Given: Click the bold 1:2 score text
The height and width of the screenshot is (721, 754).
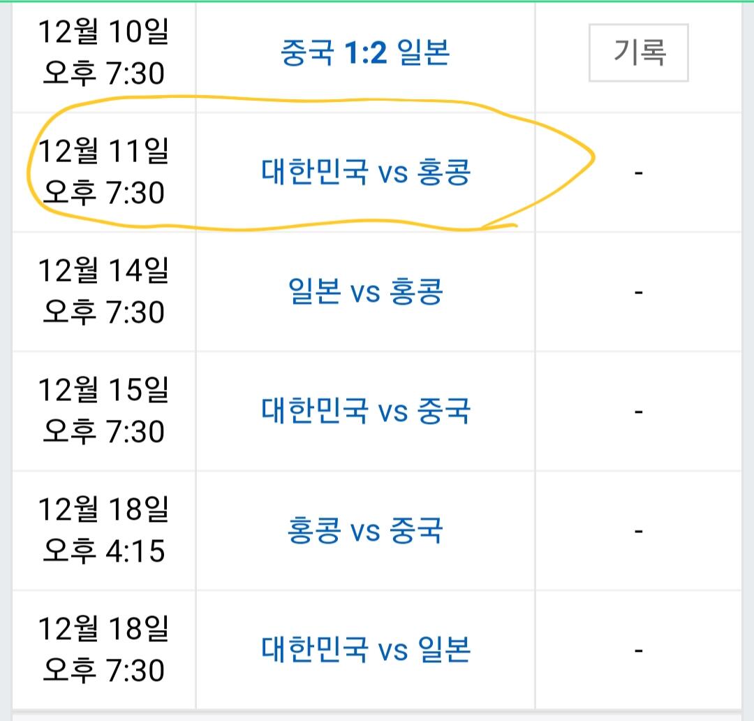Looking at the screenshot, I should [x=365, y=52].
